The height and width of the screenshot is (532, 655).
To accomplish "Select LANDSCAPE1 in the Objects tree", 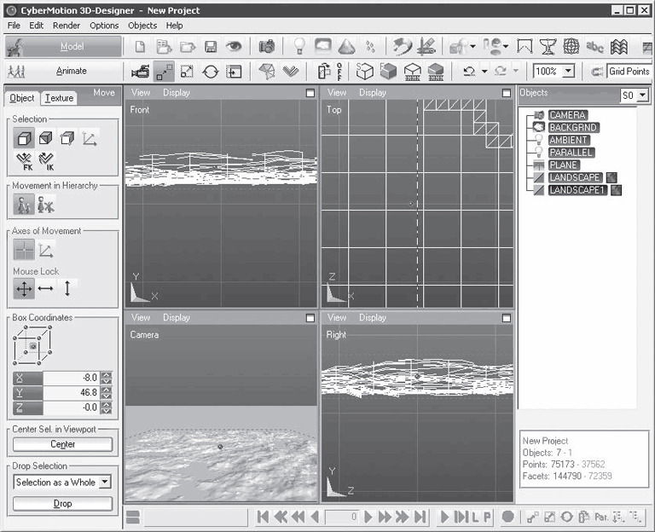I will [577, 190].
